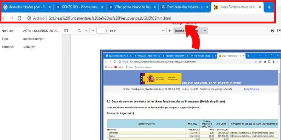The height and width of the screenshot is (140, 281).
Task: Print the PDF using the printer icon
Action: 272,31
